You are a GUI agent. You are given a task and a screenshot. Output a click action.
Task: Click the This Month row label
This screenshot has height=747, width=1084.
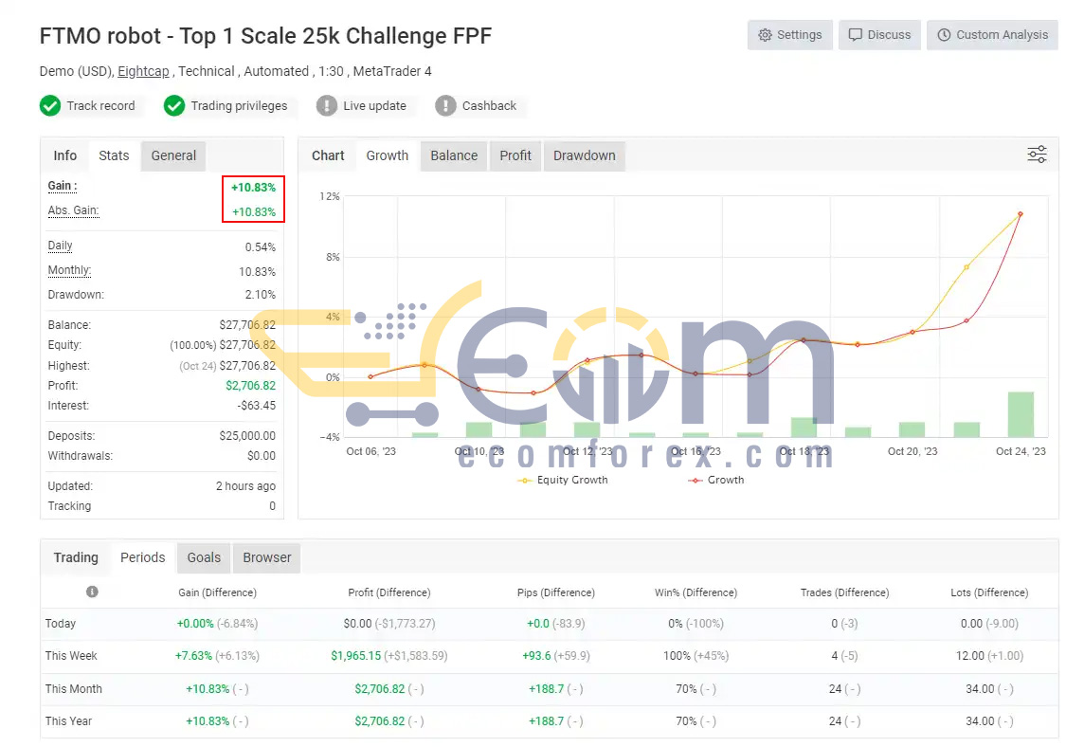[73, 689]
